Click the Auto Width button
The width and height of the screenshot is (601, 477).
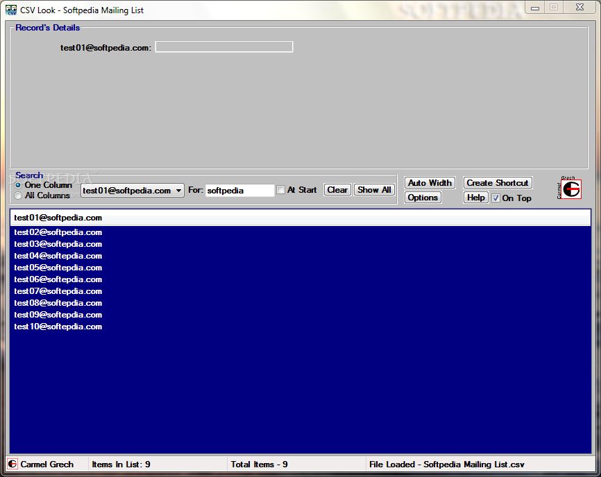[x=430, y=182]
